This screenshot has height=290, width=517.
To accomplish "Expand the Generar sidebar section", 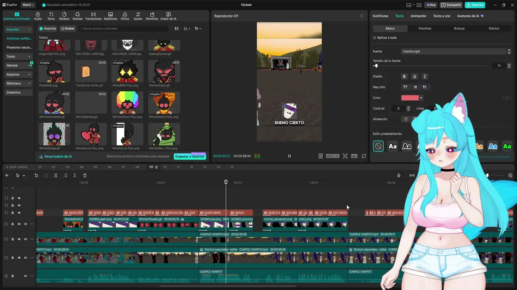I will click(x=19, y=65).
